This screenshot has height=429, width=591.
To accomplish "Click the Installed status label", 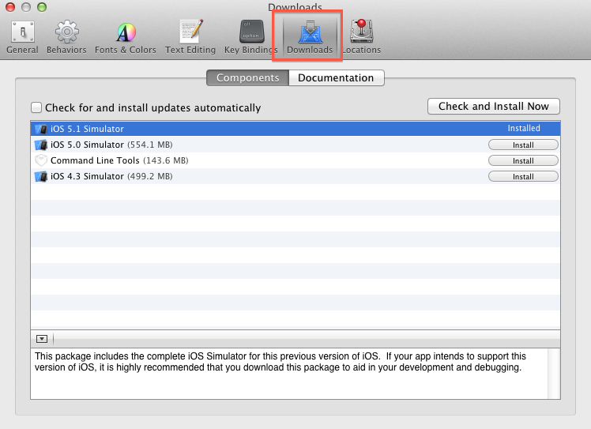I will (x=524, y=128).
